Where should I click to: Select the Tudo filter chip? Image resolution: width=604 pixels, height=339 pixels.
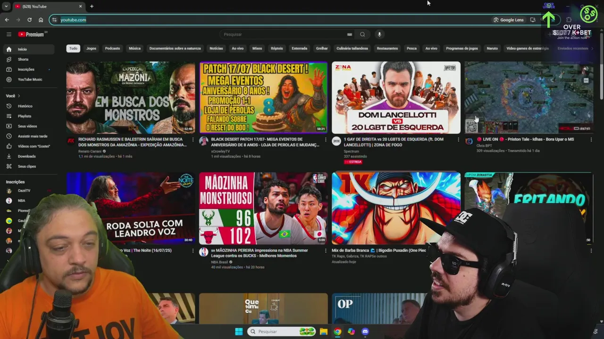pos(73,48)
